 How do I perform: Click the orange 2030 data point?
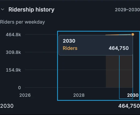point(133,35)
